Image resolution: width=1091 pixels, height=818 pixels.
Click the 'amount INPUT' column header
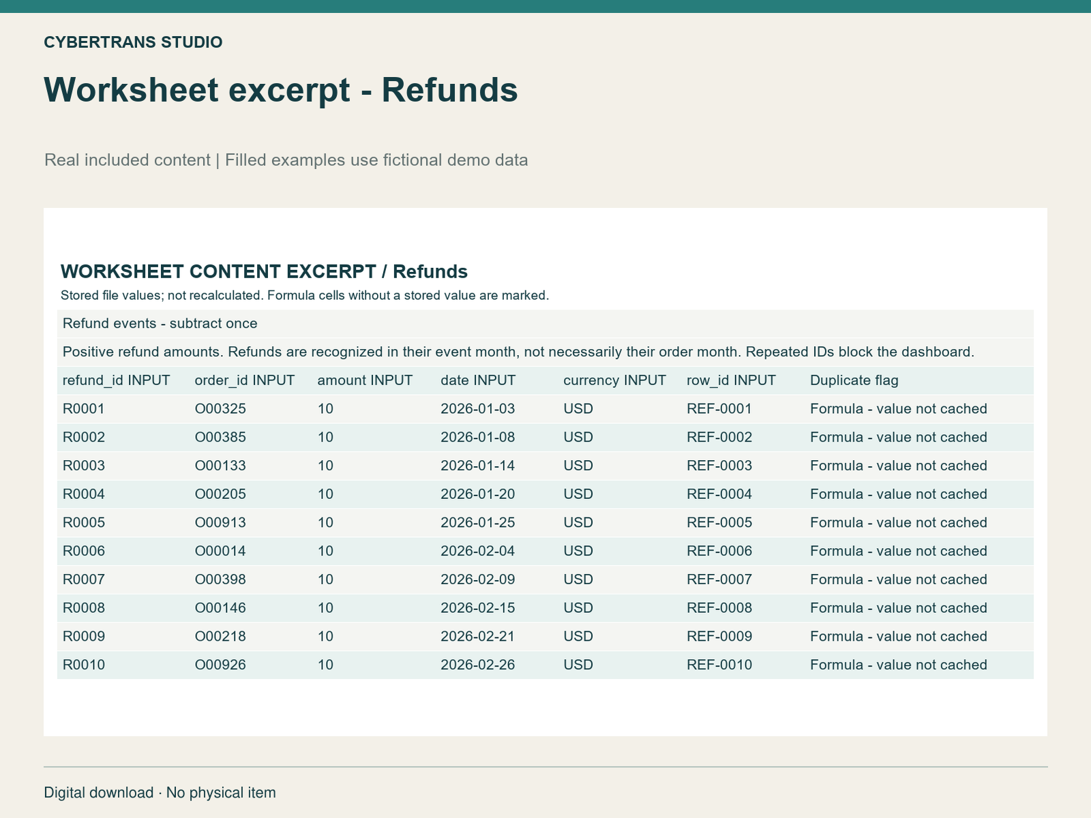365,380
